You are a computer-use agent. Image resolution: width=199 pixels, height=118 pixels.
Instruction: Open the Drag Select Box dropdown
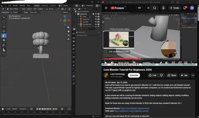tap(35, 12)
